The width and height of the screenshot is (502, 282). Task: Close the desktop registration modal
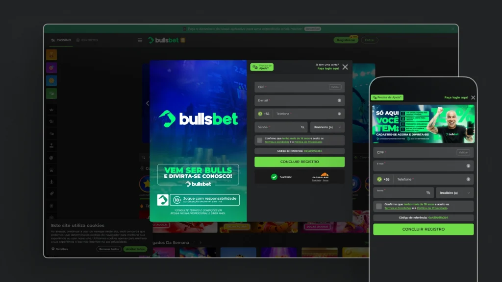(345, 67)
